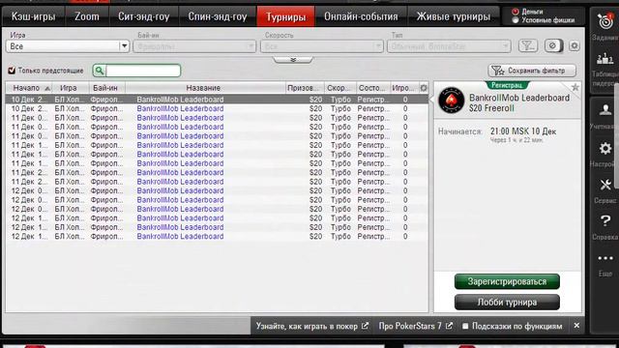Mark tournament as favorite with star icon

click(575, 87)
